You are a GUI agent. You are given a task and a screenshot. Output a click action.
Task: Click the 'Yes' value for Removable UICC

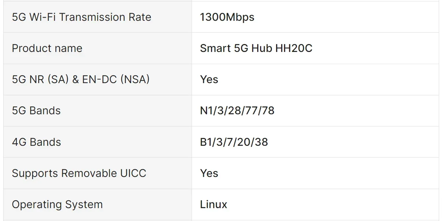pyautogui.click(x=209, y=173)
